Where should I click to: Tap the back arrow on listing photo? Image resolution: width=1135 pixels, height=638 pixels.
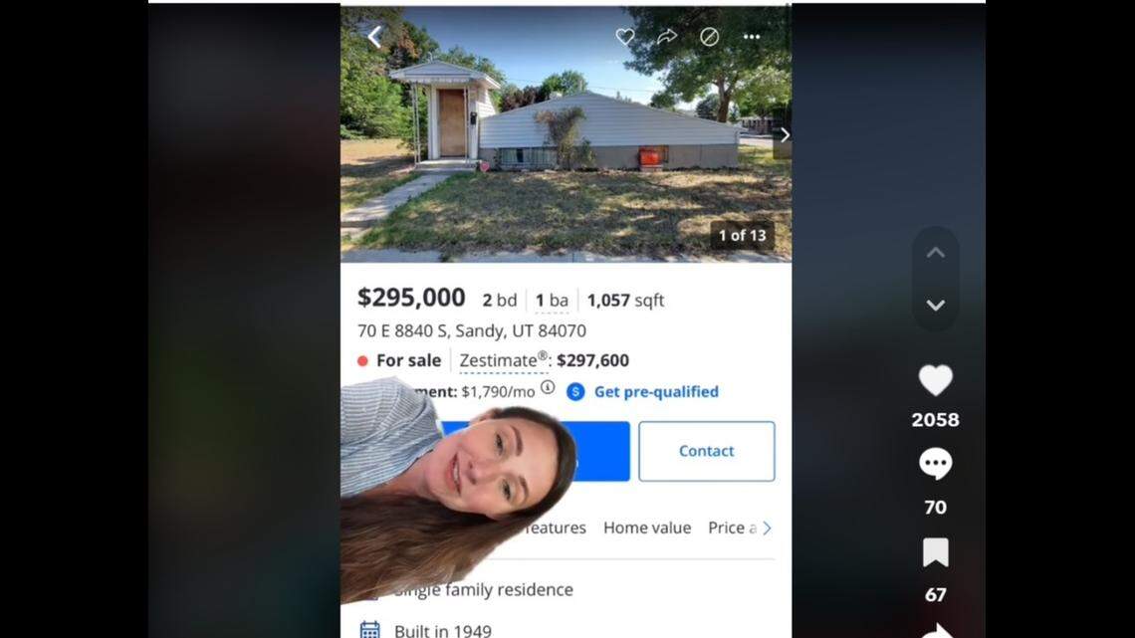click(x=374, y=37)
